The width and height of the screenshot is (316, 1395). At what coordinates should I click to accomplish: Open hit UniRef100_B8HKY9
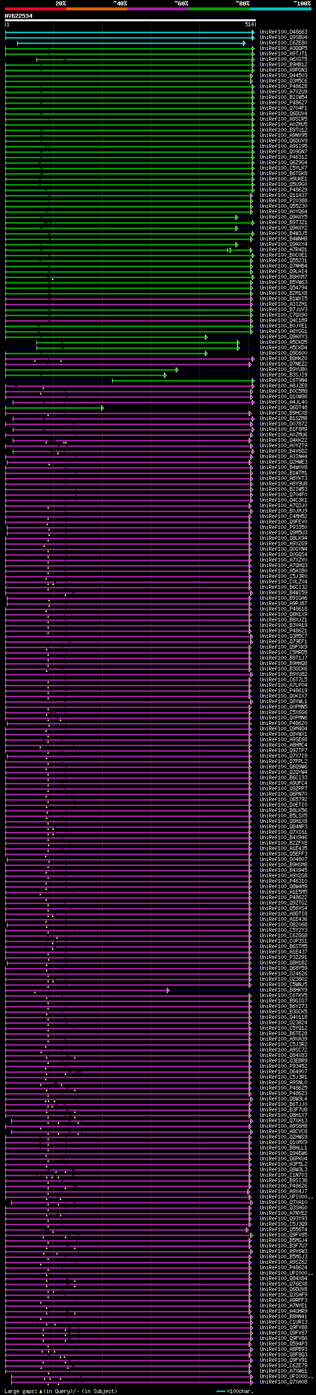[x=283, y=990]
